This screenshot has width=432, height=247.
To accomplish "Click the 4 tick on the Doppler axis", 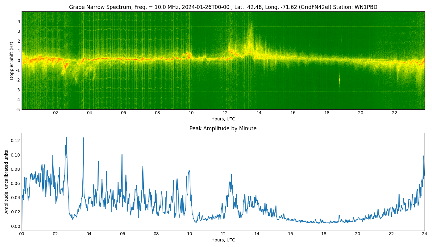I will coord(19,21).
